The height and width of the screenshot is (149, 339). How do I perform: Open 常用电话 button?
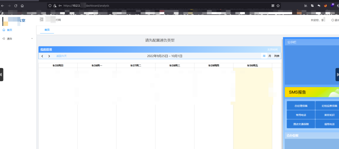click(301, 115)
